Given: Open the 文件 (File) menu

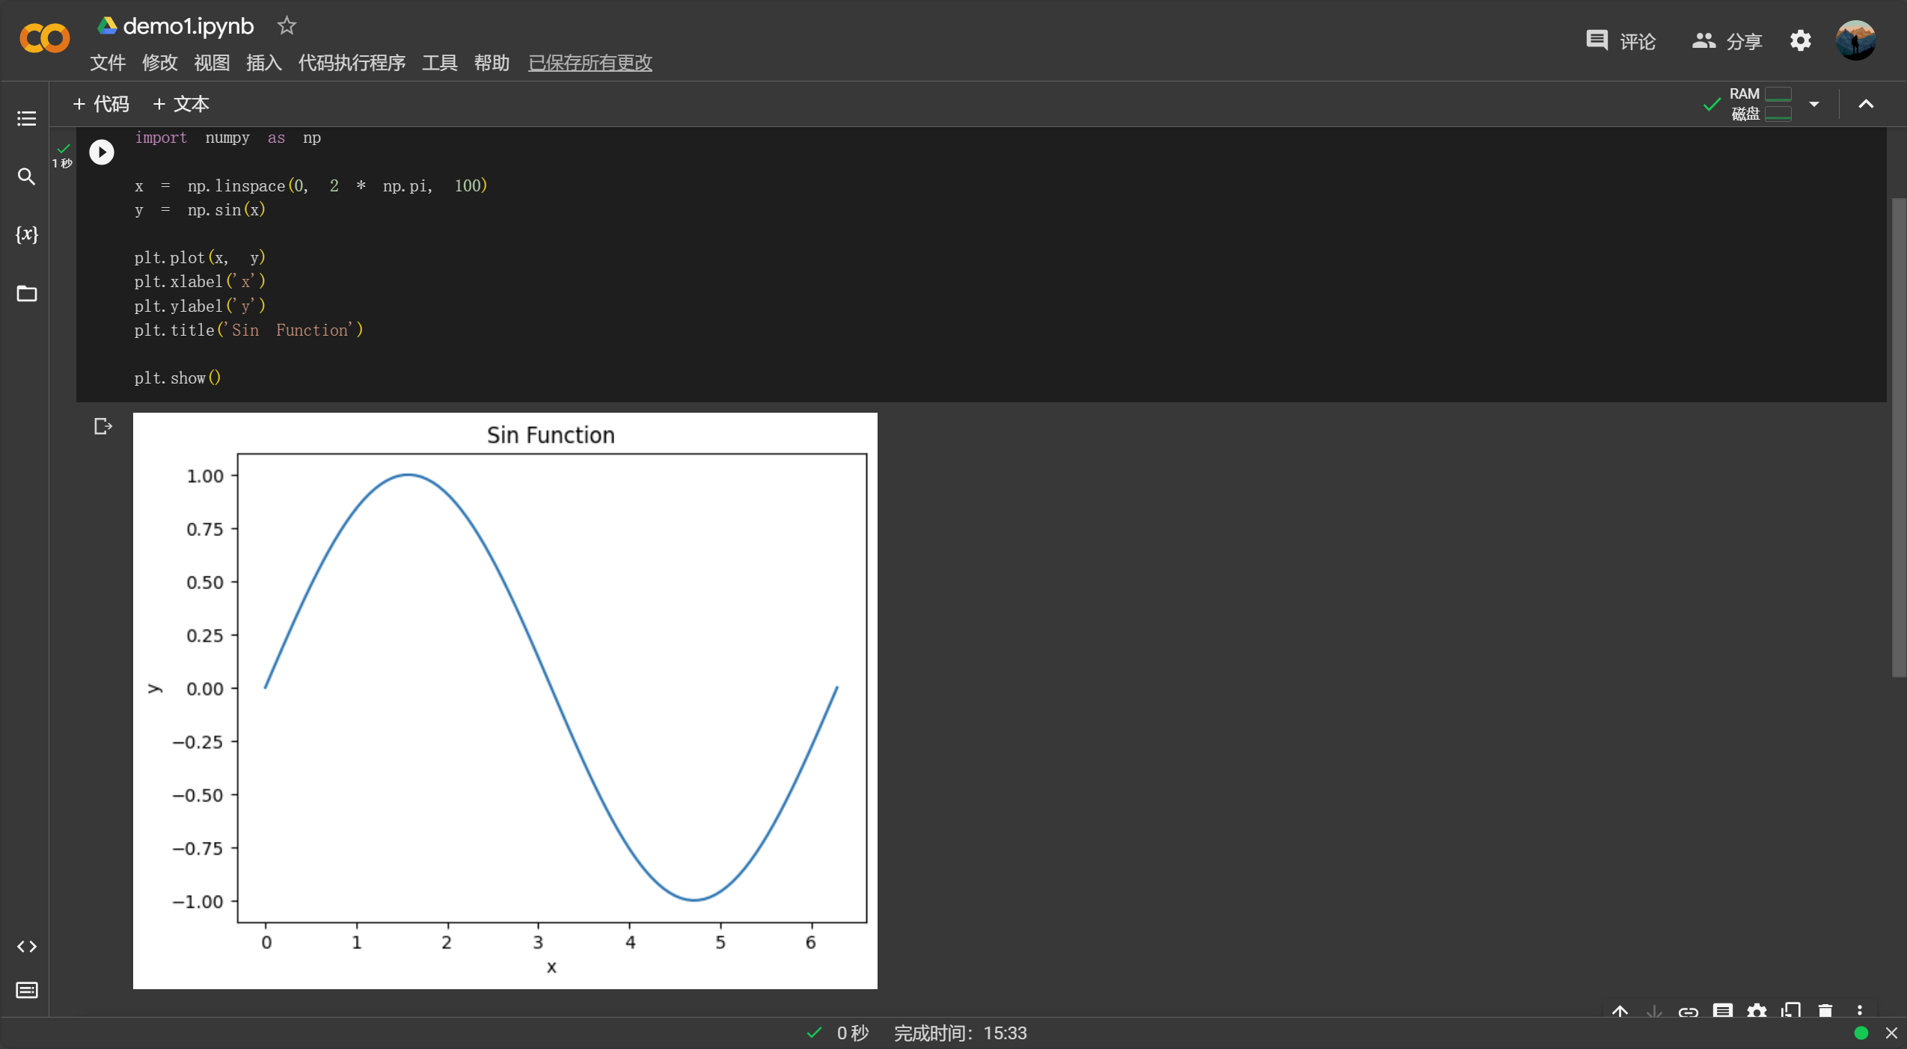Looking at the screenshot, I should (x=107, y=62).
